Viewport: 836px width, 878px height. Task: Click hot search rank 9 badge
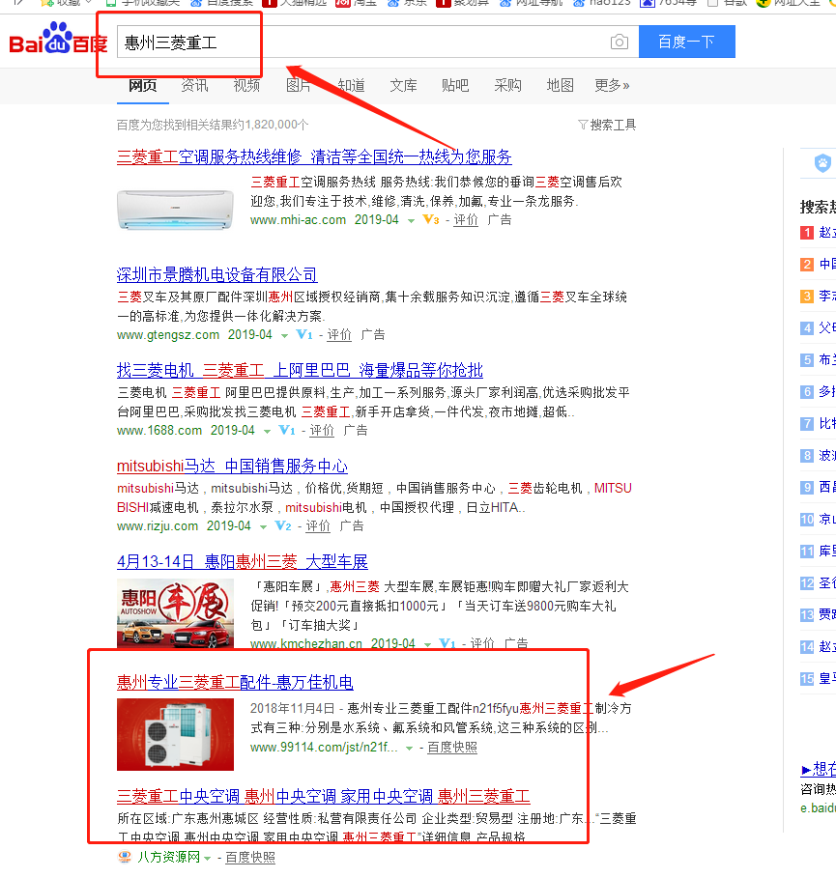click(807, 488)
